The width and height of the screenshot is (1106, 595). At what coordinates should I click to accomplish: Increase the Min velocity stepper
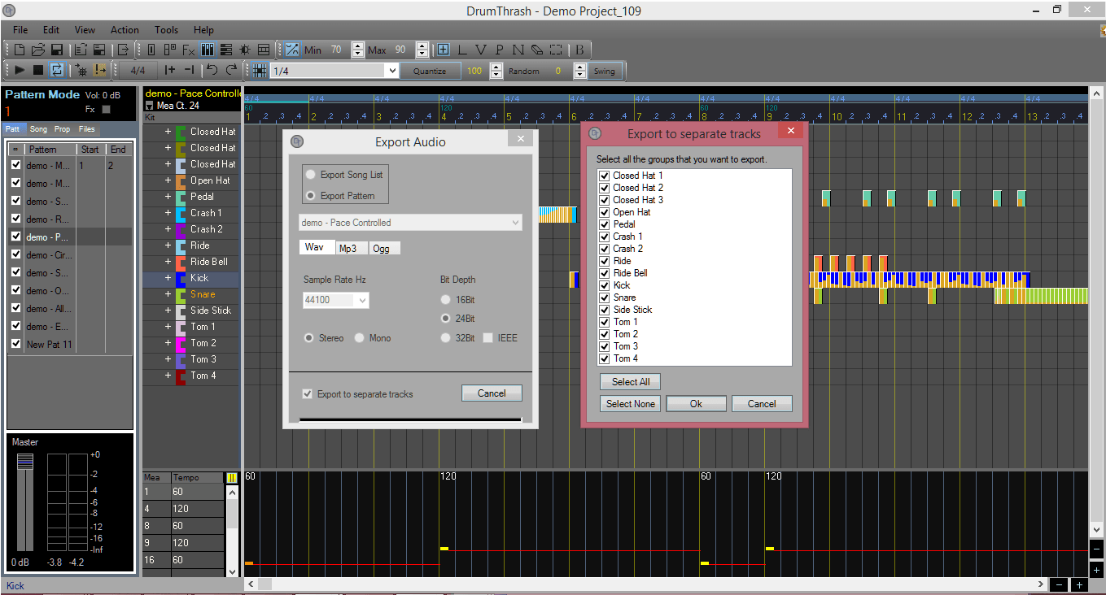pyautogui.click(x=357, y=46)
